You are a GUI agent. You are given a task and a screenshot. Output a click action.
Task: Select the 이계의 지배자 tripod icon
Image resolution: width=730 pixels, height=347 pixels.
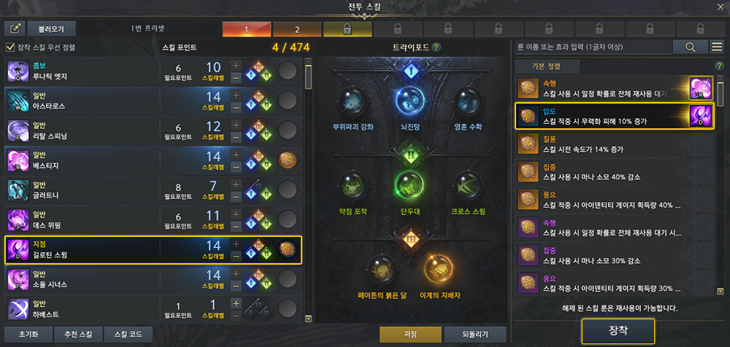pyautogui.click(x=439, y=270)
